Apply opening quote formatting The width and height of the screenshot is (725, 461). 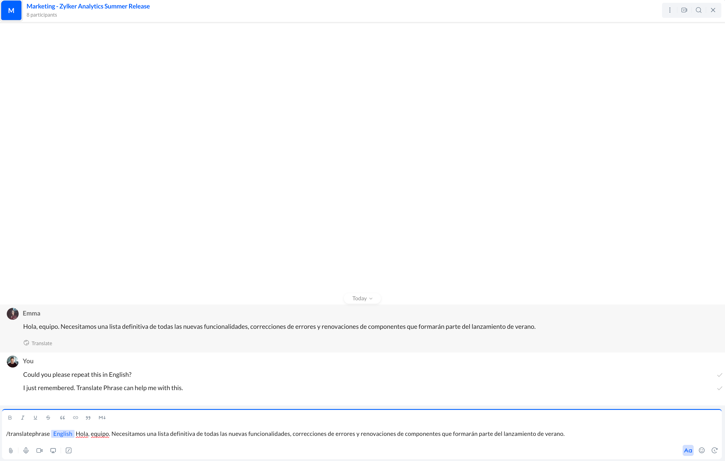click(62, 417)
